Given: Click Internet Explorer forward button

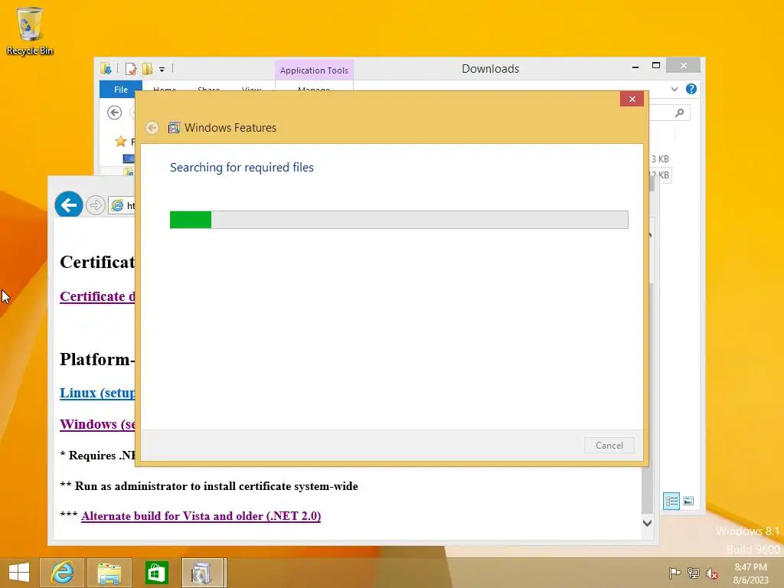Looking at the screenshot, I should pos(95,205).
